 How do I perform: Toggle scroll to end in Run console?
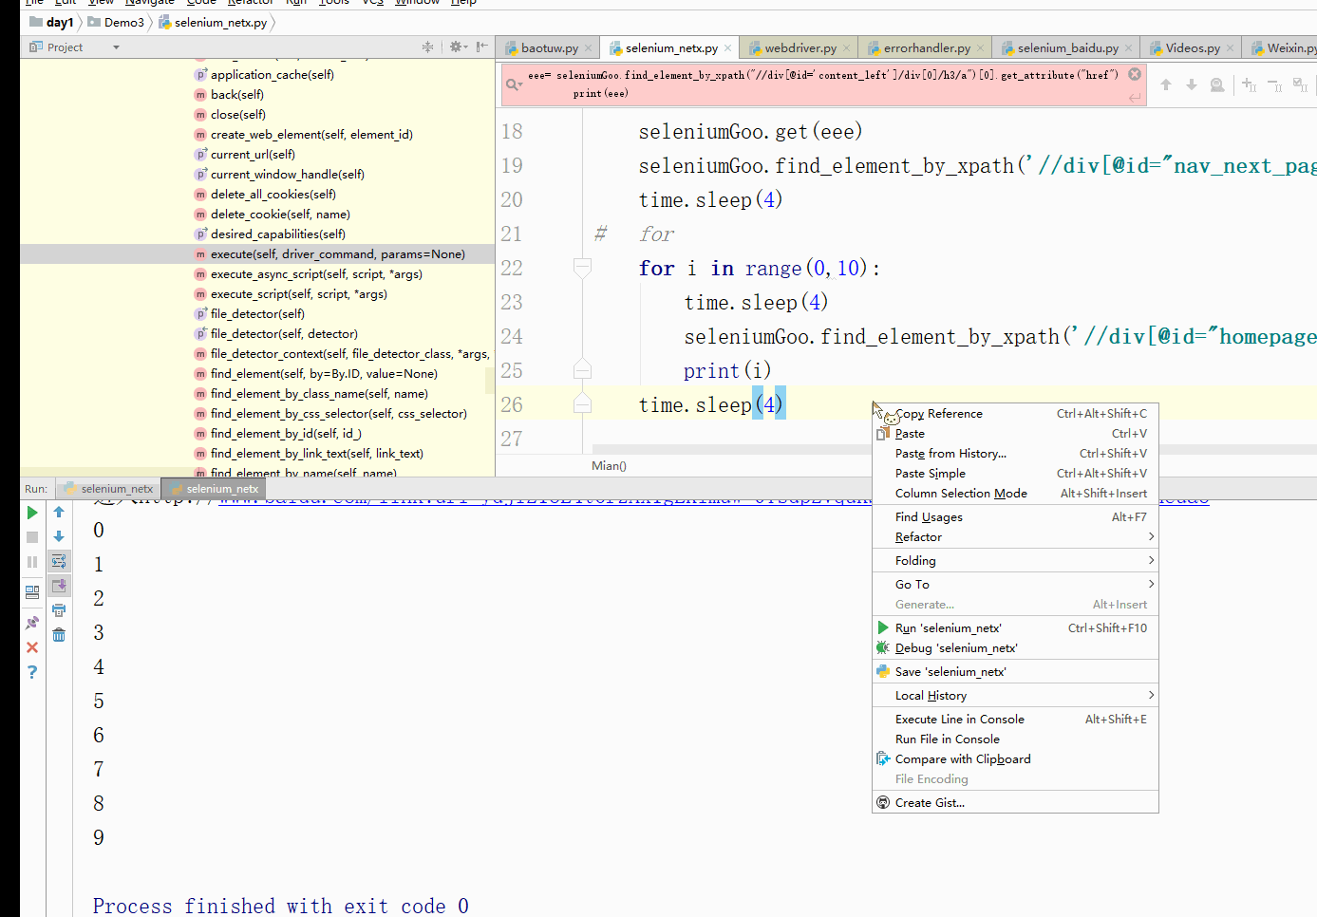(59, 585)
